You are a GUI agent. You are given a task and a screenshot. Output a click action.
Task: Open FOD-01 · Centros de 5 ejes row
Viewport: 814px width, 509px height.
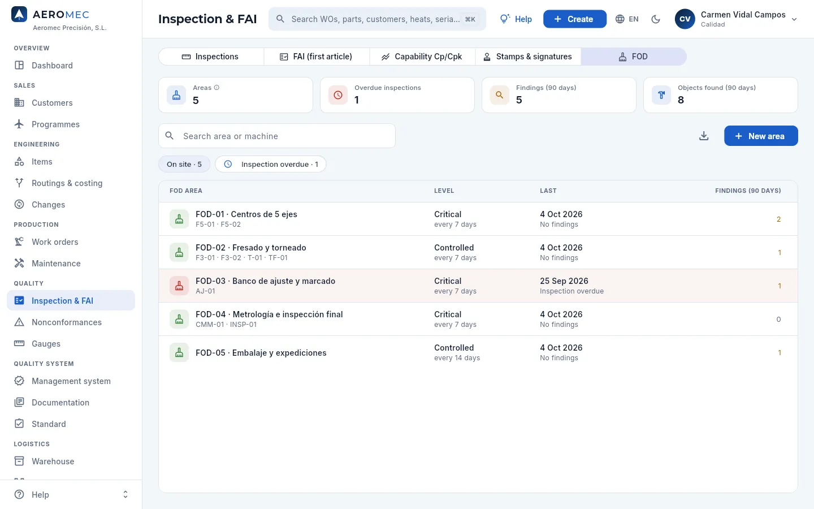478,219
